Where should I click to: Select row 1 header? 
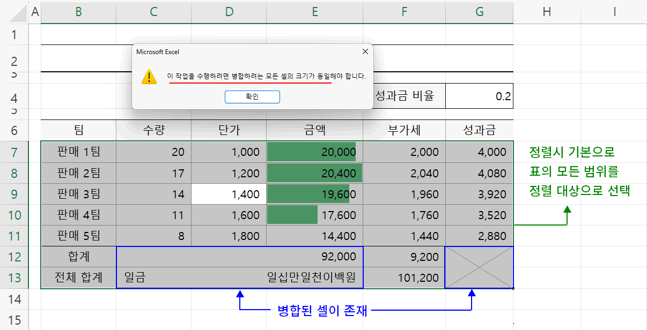[x=14, y=34]
